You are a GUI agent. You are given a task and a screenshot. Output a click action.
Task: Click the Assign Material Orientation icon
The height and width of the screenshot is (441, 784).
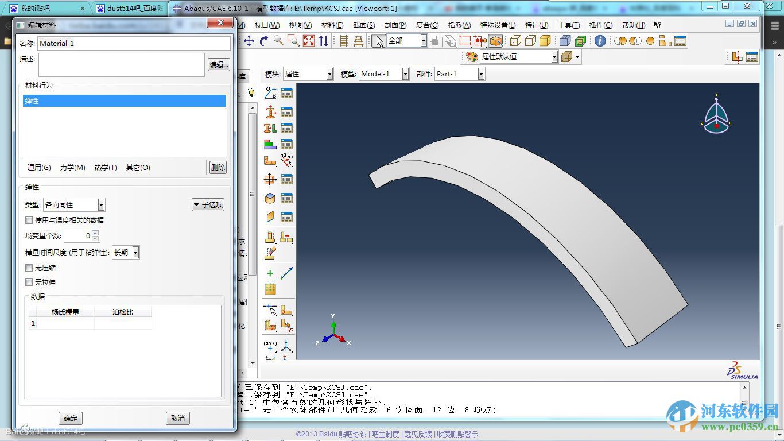[270, 161]
